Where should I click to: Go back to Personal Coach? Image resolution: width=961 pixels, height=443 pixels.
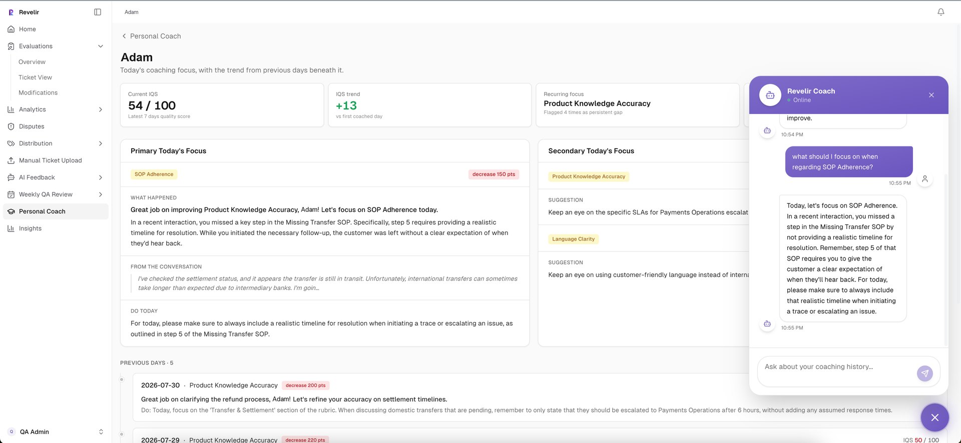click(x=151, y=36)
